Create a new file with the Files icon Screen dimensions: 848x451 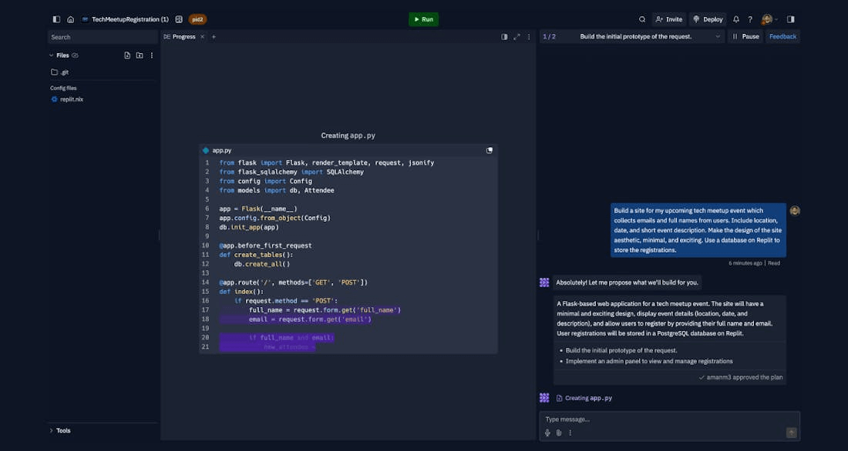[x=127, y=55]
